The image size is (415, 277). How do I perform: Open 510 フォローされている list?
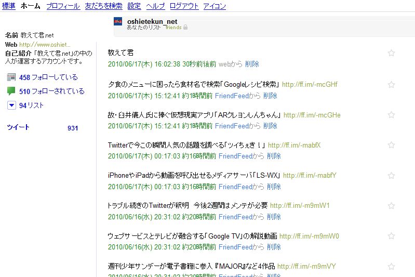(x=52, y=91)
